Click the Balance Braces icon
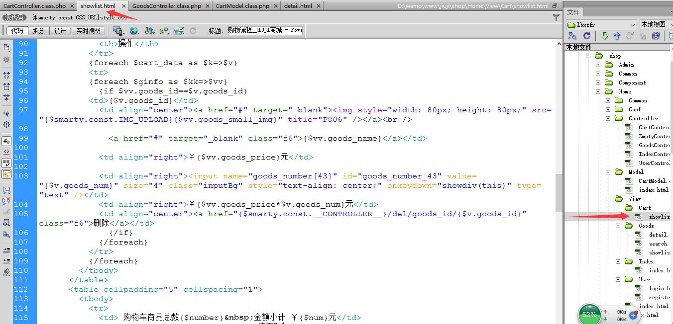This screenshot has height=324, width=673. pos(6,125)
